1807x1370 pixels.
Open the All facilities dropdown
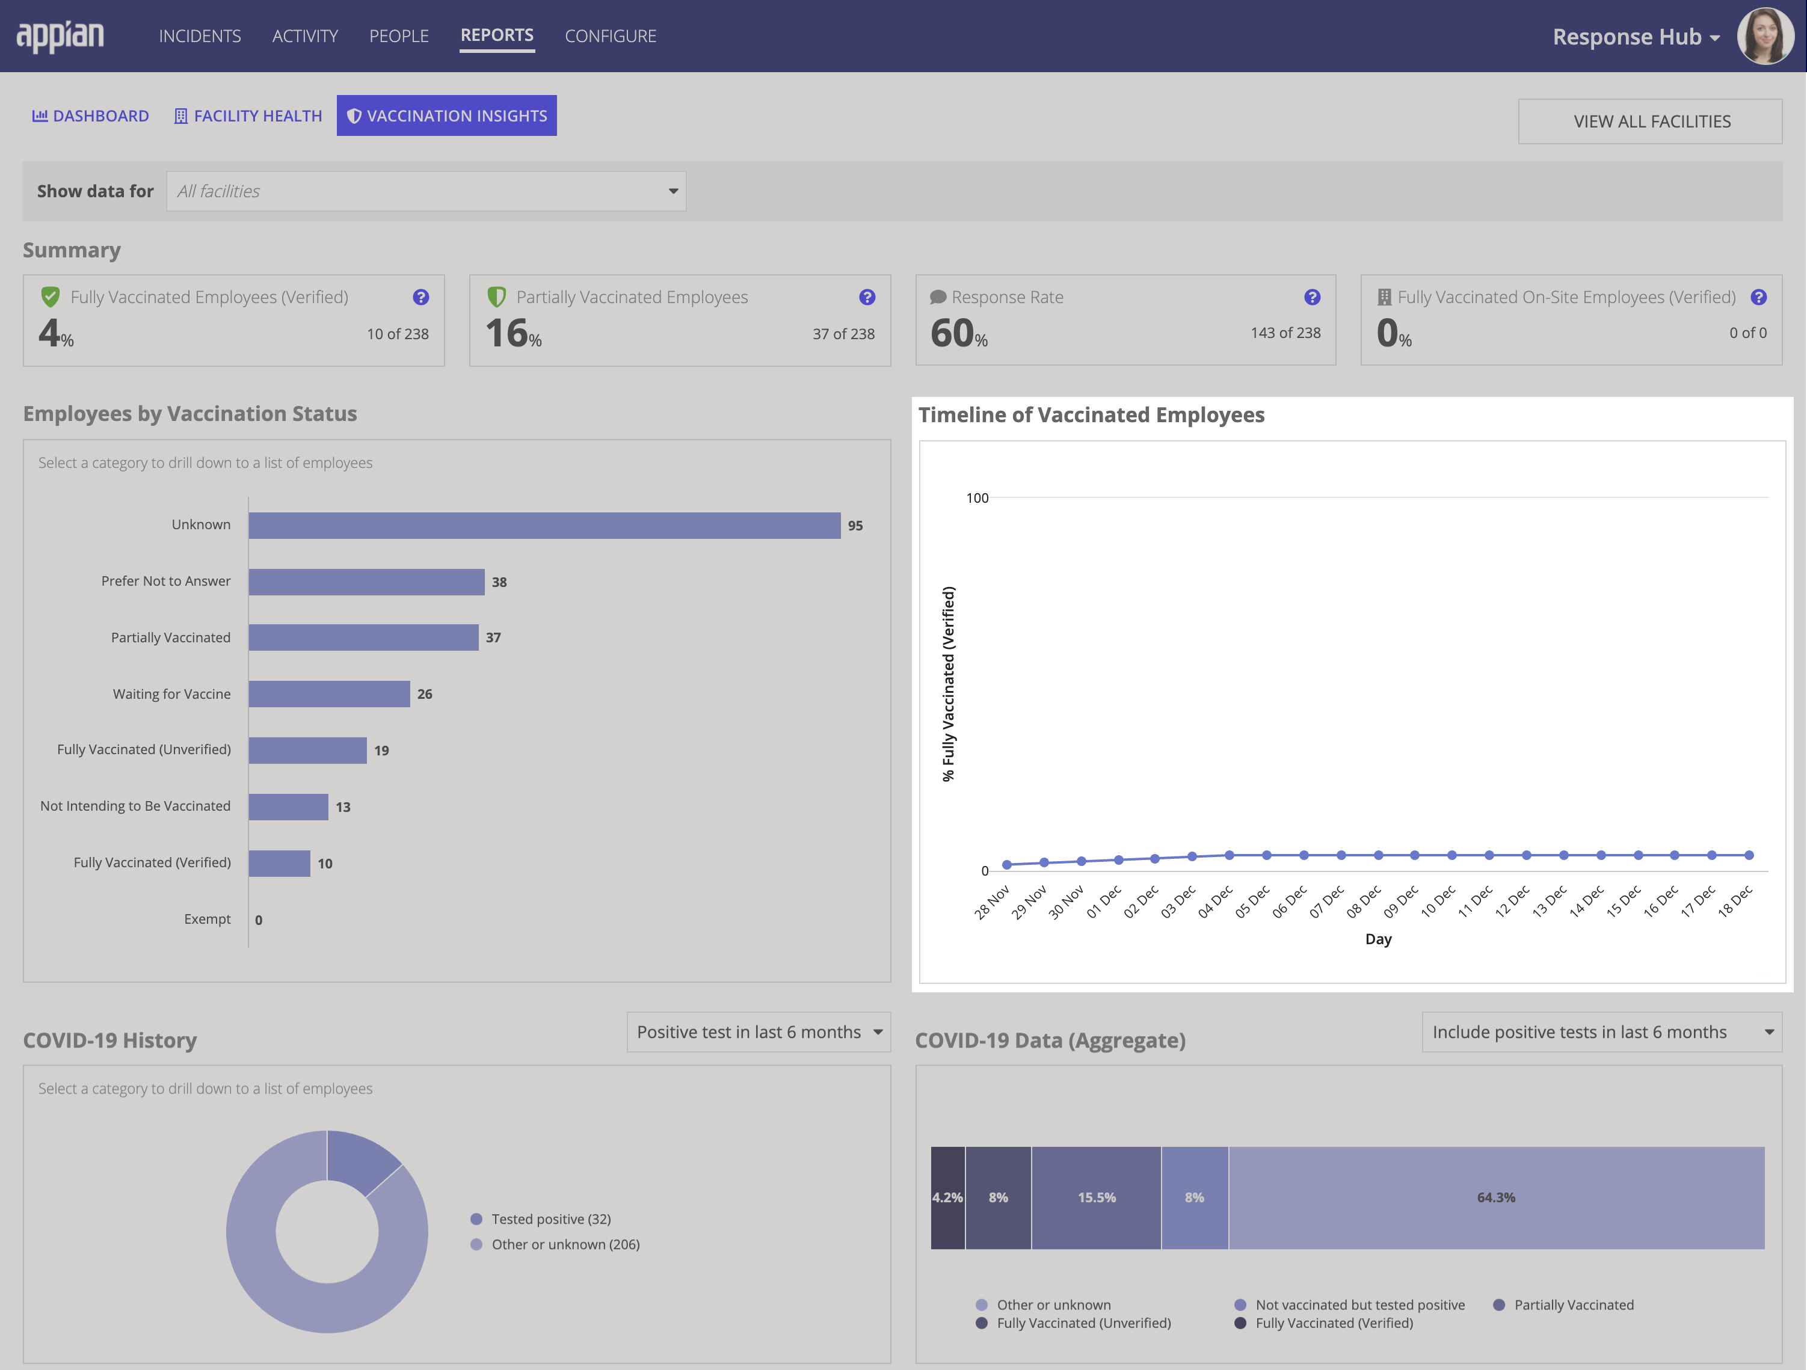click(426, 191)
